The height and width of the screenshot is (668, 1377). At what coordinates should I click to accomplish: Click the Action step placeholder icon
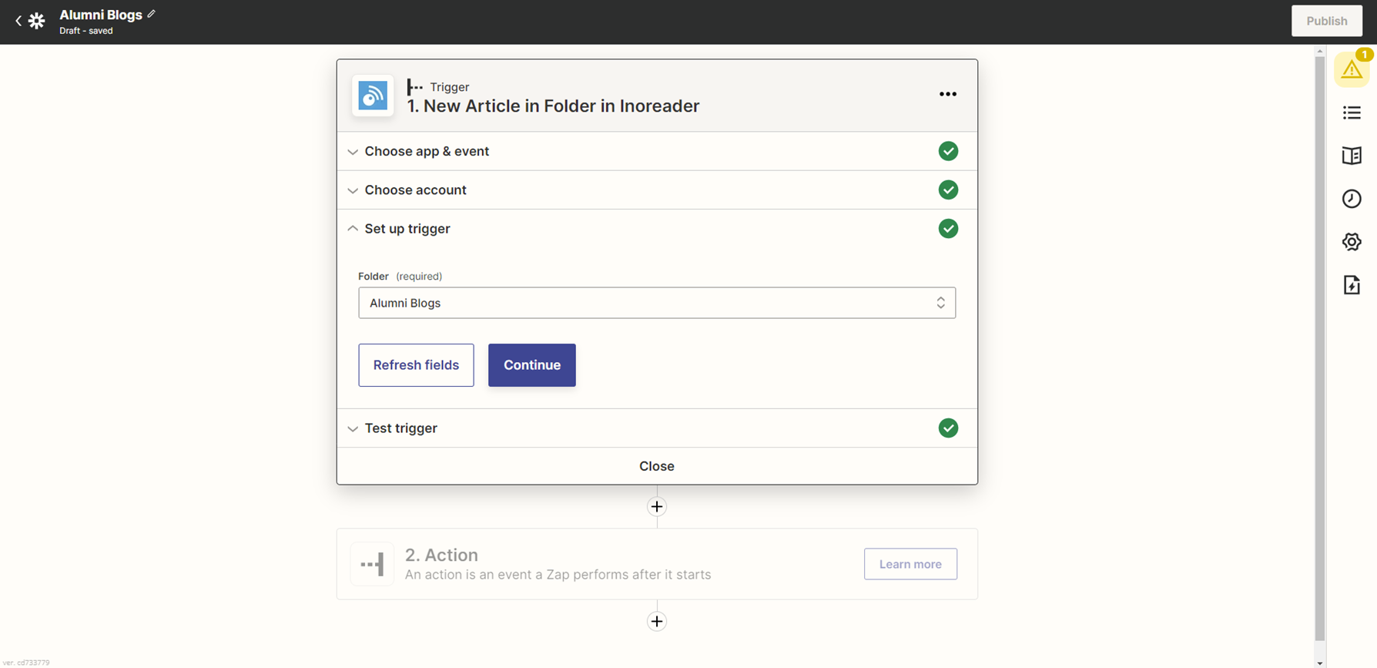[372, 564]
